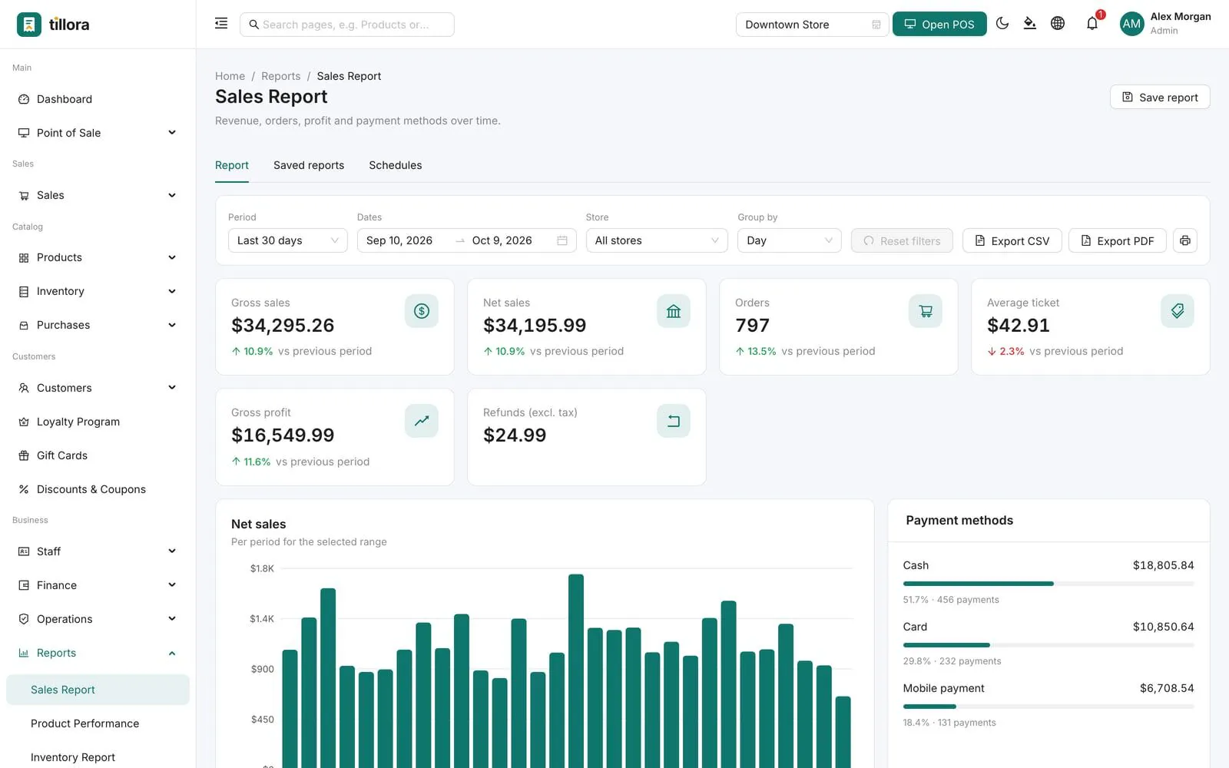Click the Reports breadcrumb link
This screenshot has width=1229, height=768.
tap(281, 76)
